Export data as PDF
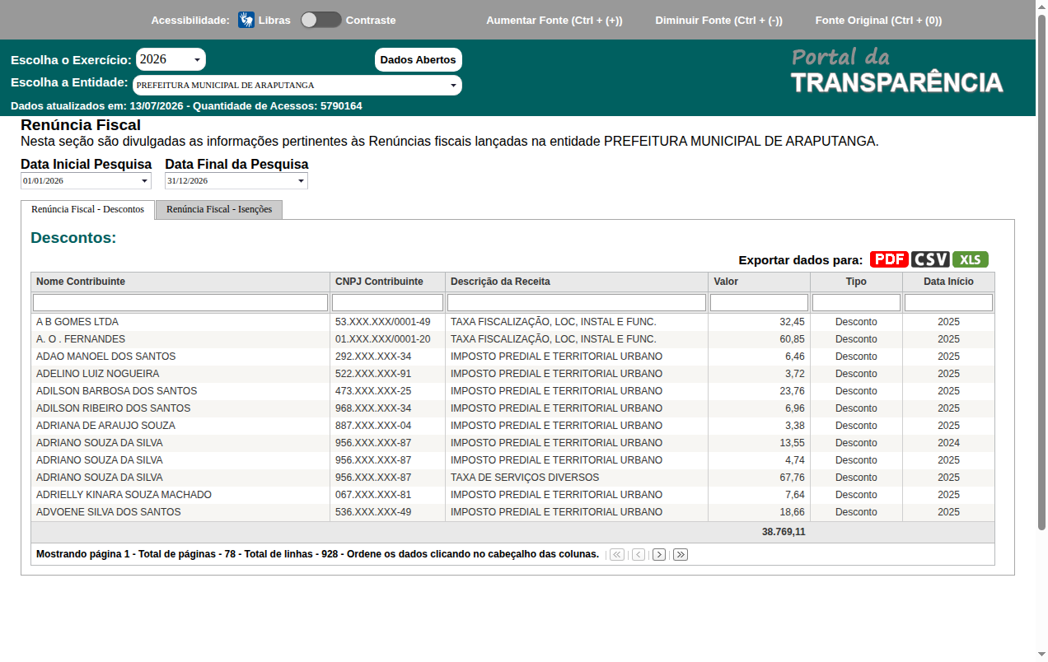Image resolution: width=1048 pixels, height=662 pixels. coord(889,259)
